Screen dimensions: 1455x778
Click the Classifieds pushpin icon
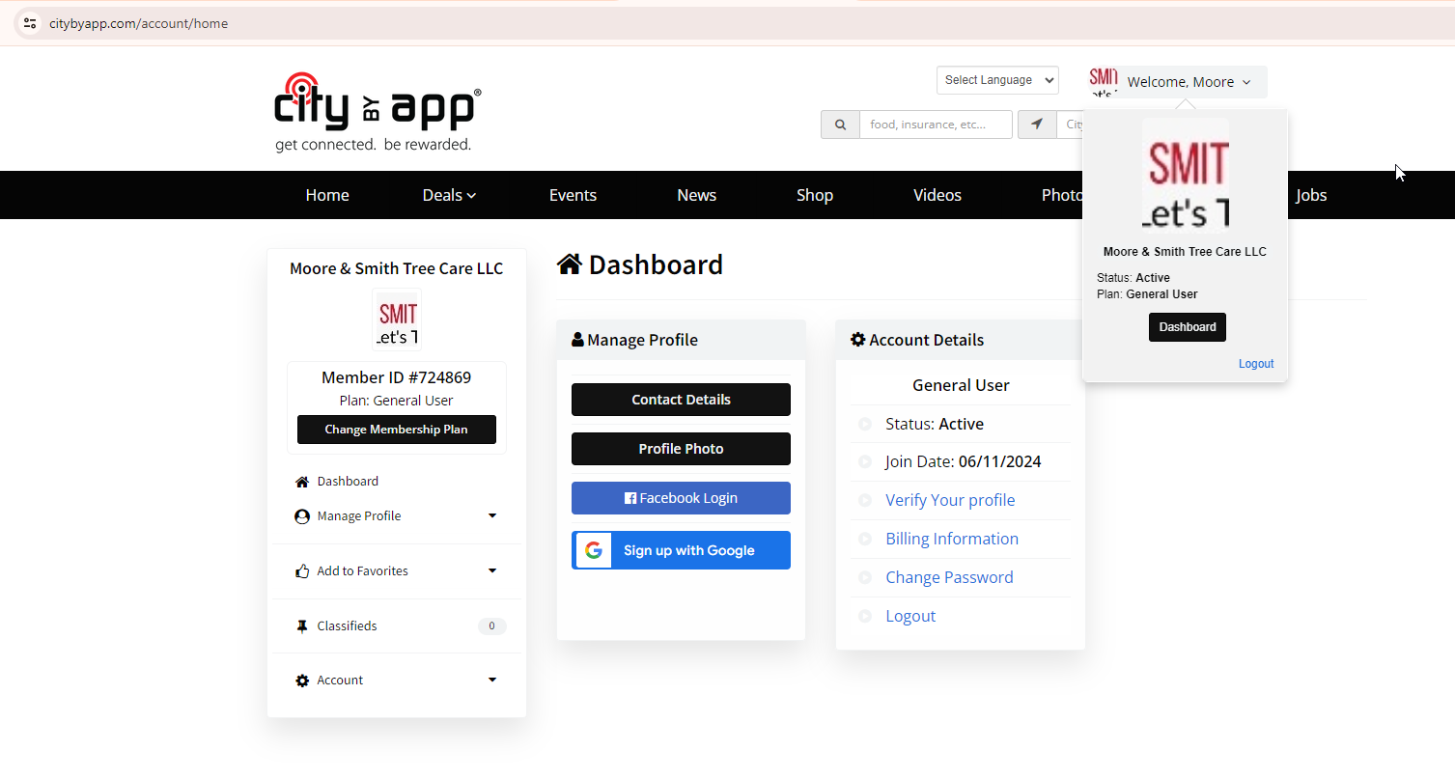click(x=302, y=626)
